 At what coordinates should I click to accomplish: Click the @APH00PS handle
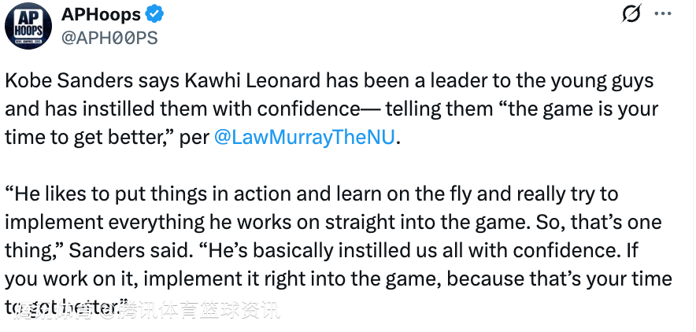(109, 38)
